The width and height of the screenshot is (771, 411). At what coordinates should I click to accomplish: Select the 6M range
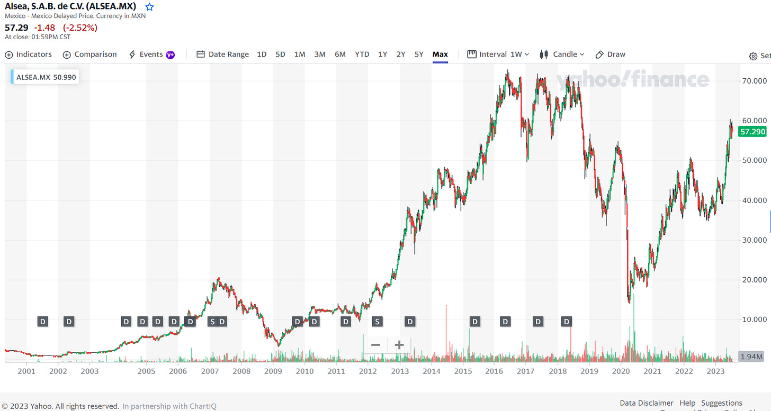pos(340,54)
